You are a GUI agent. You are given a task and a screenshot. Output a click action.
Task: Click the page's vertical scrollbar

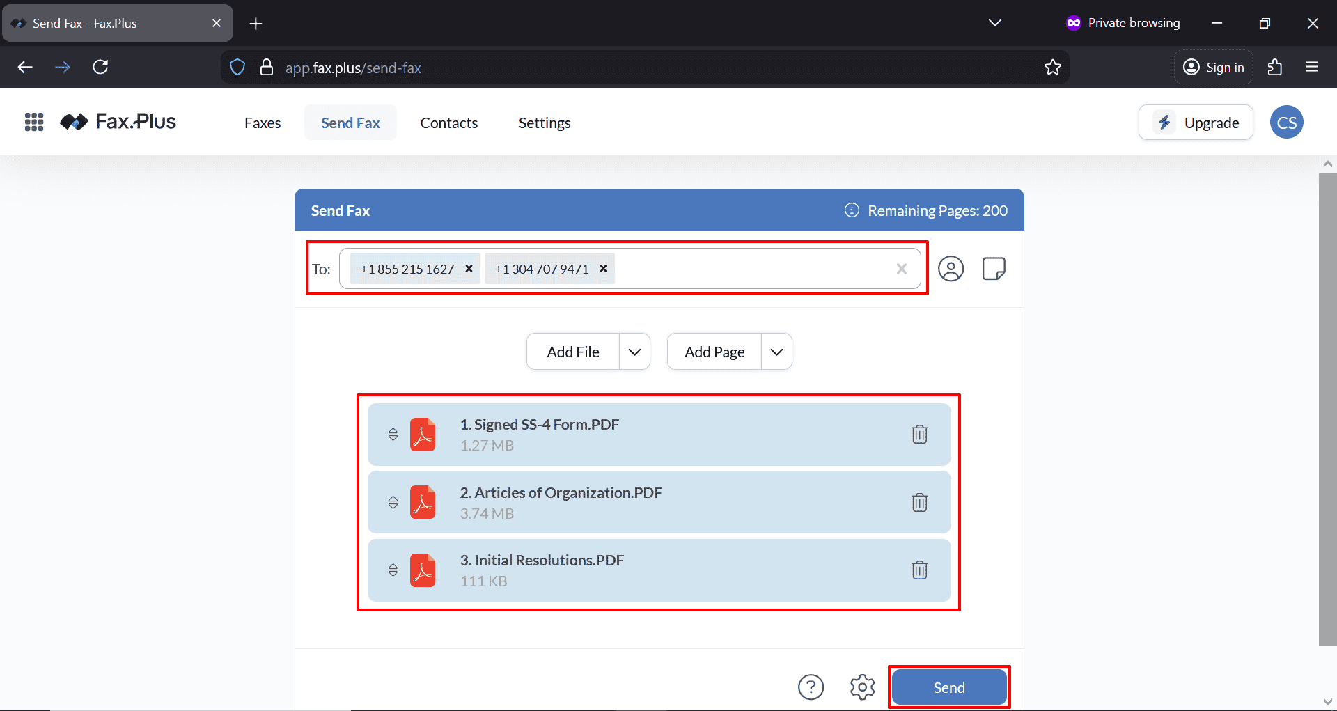(1327, 409)
